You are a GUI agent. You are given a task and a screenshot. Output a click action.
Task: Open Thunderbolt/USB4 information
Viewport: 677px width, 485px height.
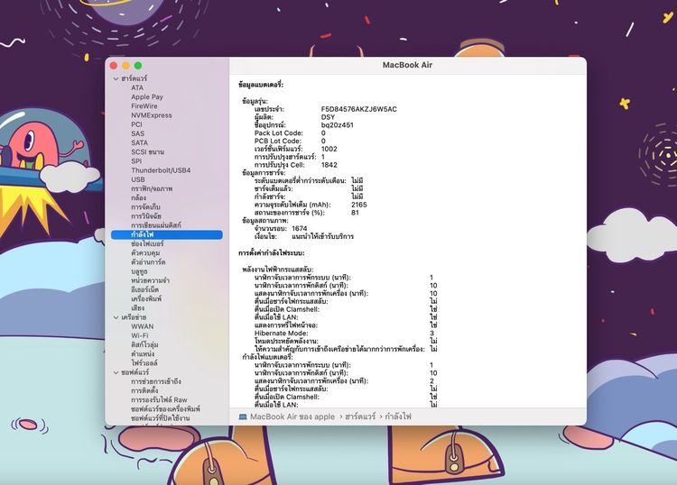click(x=161, y=170)
